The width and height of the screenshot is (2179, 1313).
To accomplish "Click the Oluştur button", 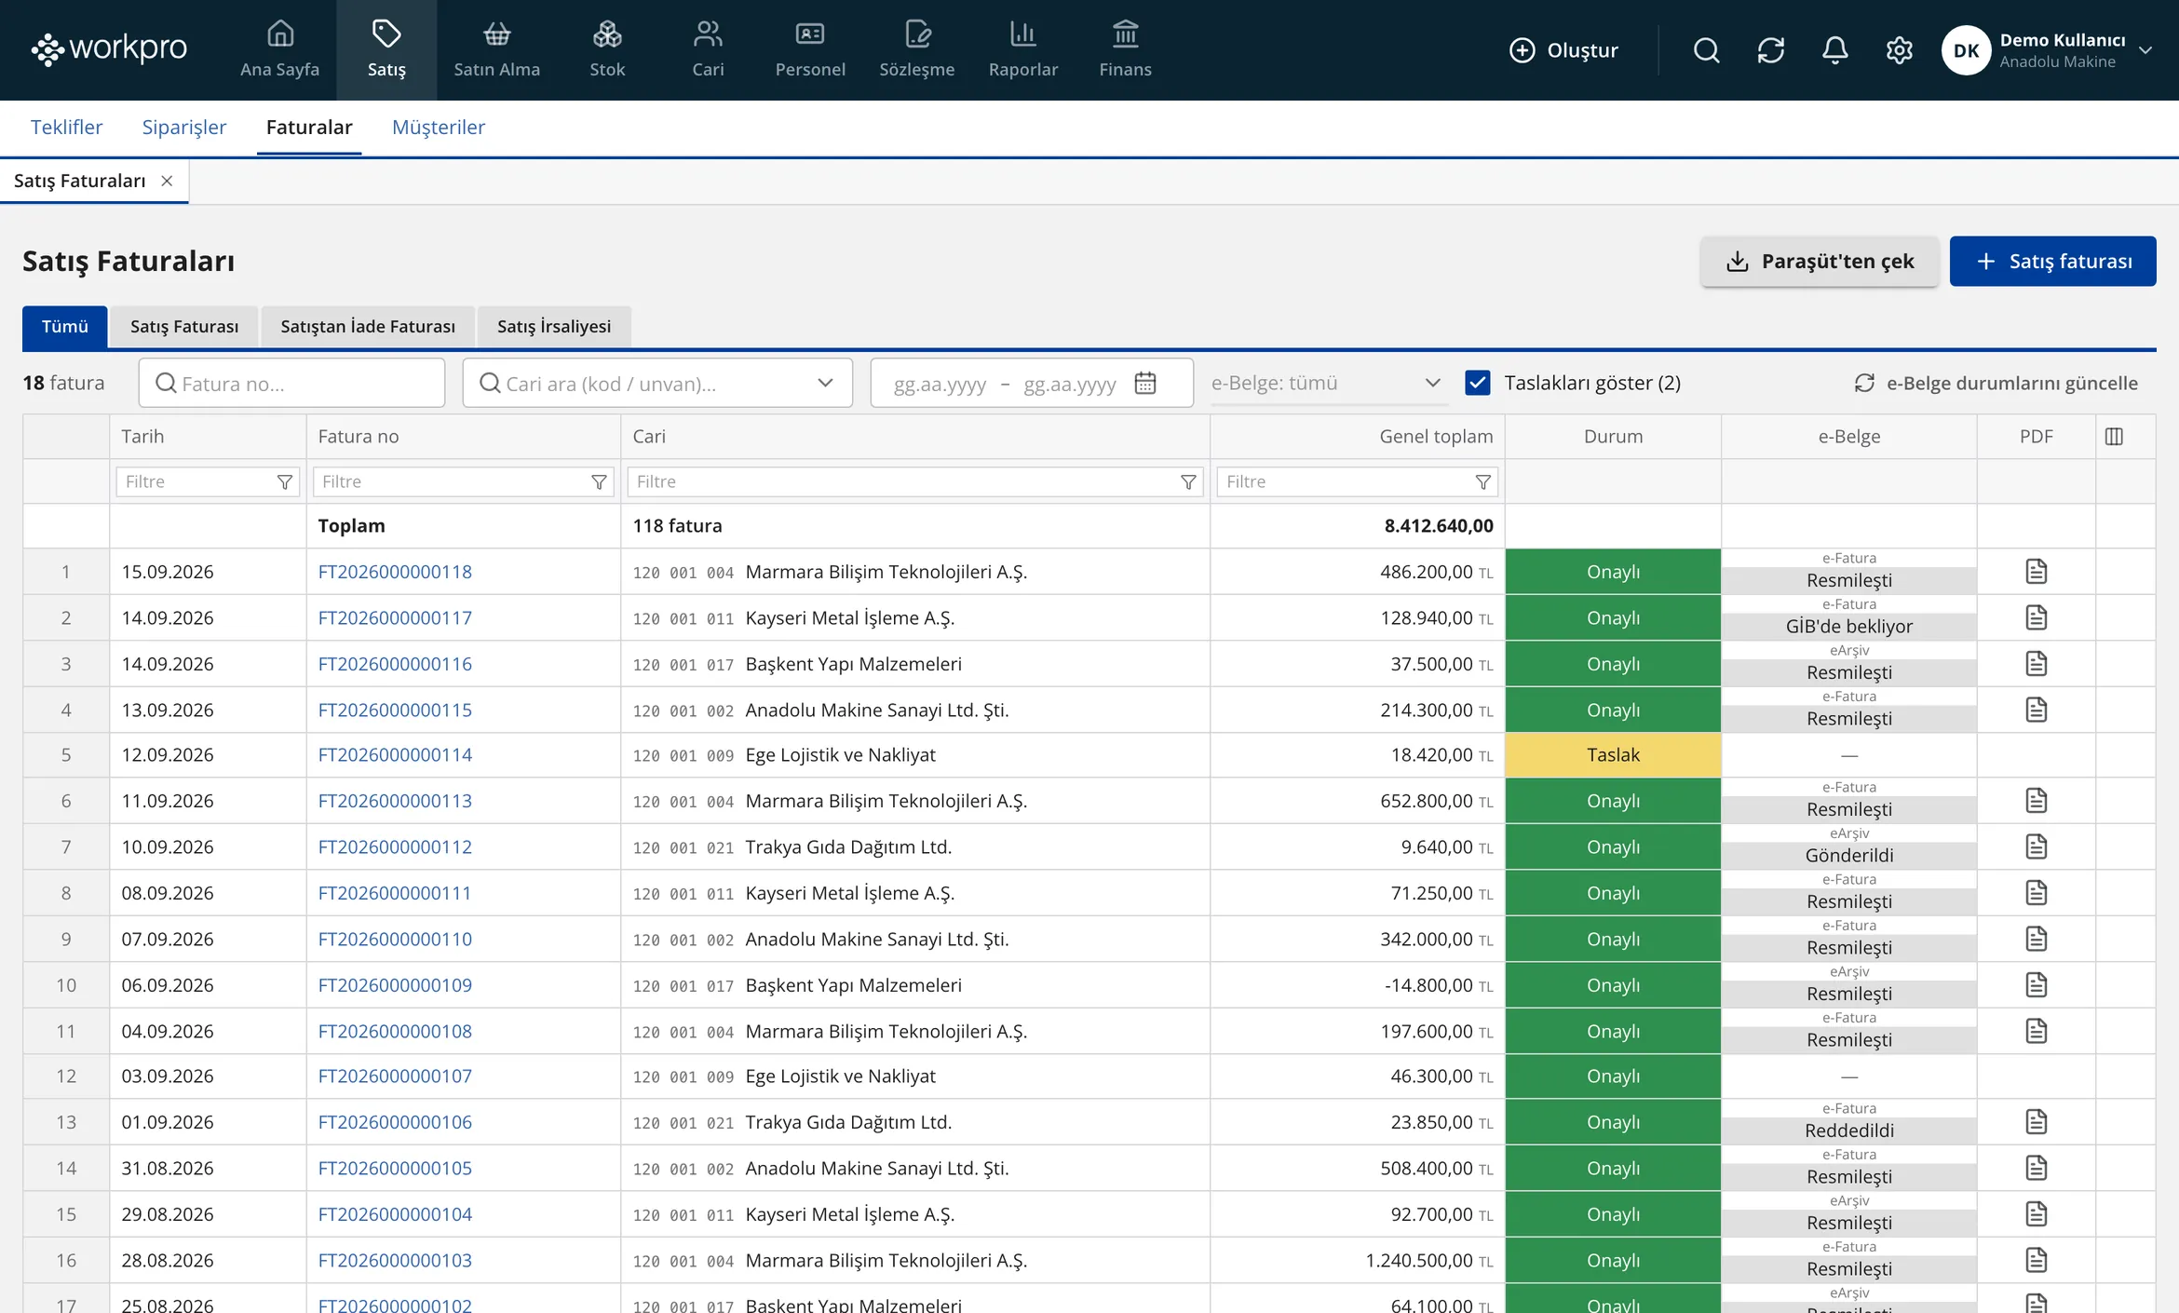I will tap(1563, 50).
